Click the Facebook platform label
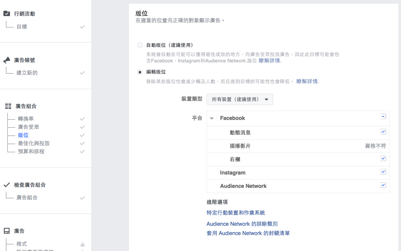This screenshot has width=401, height=251. click(x=232, y=118)
